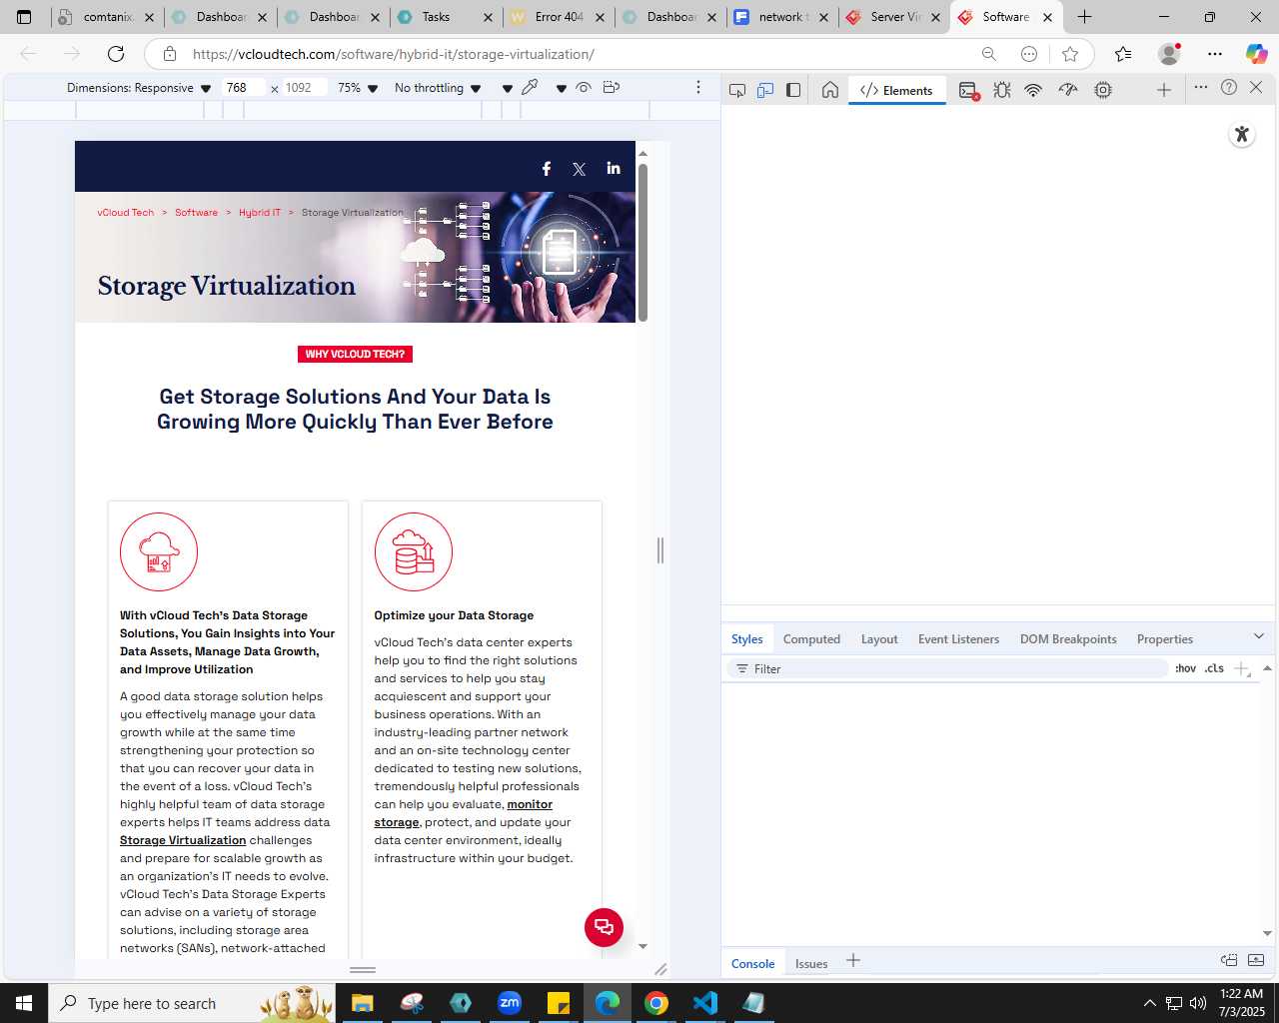
Task: Open the Layout tab
Action: [879, 639]
